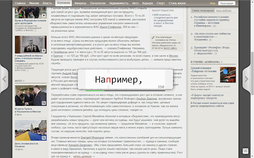
Task: Select the Самое популярное tab
Action: (203, 11)
